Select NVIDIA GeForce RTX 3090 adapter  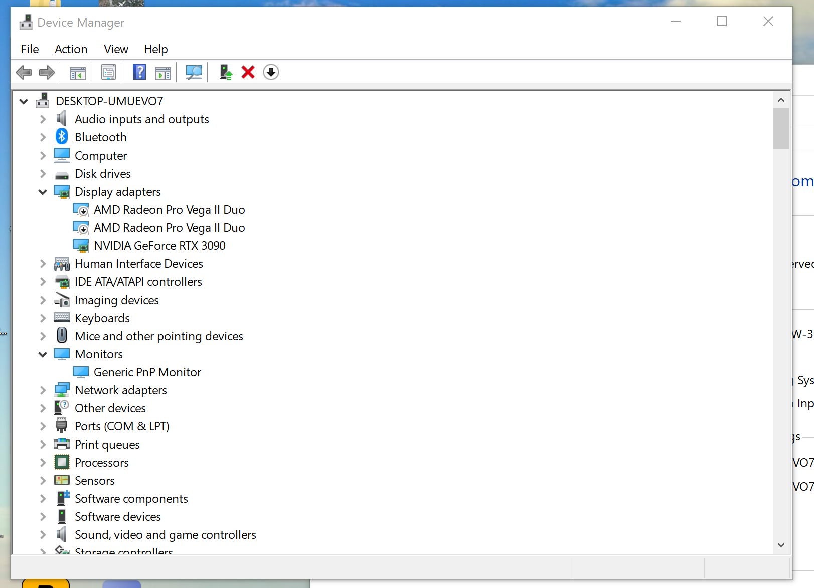[159, 246]
